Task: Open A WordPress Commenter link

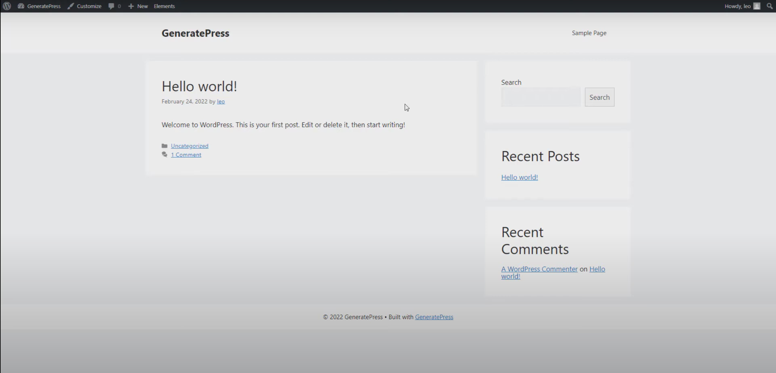Action: 539,269
